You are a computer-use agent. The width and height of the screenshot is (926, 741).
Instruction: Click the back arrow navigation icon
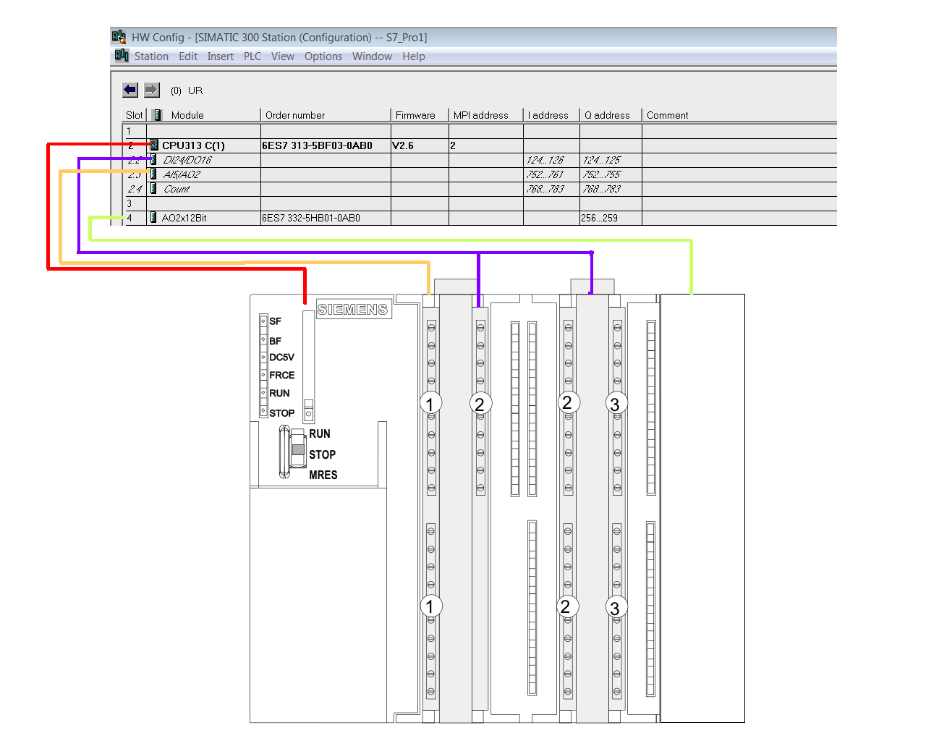click(130, 90)
